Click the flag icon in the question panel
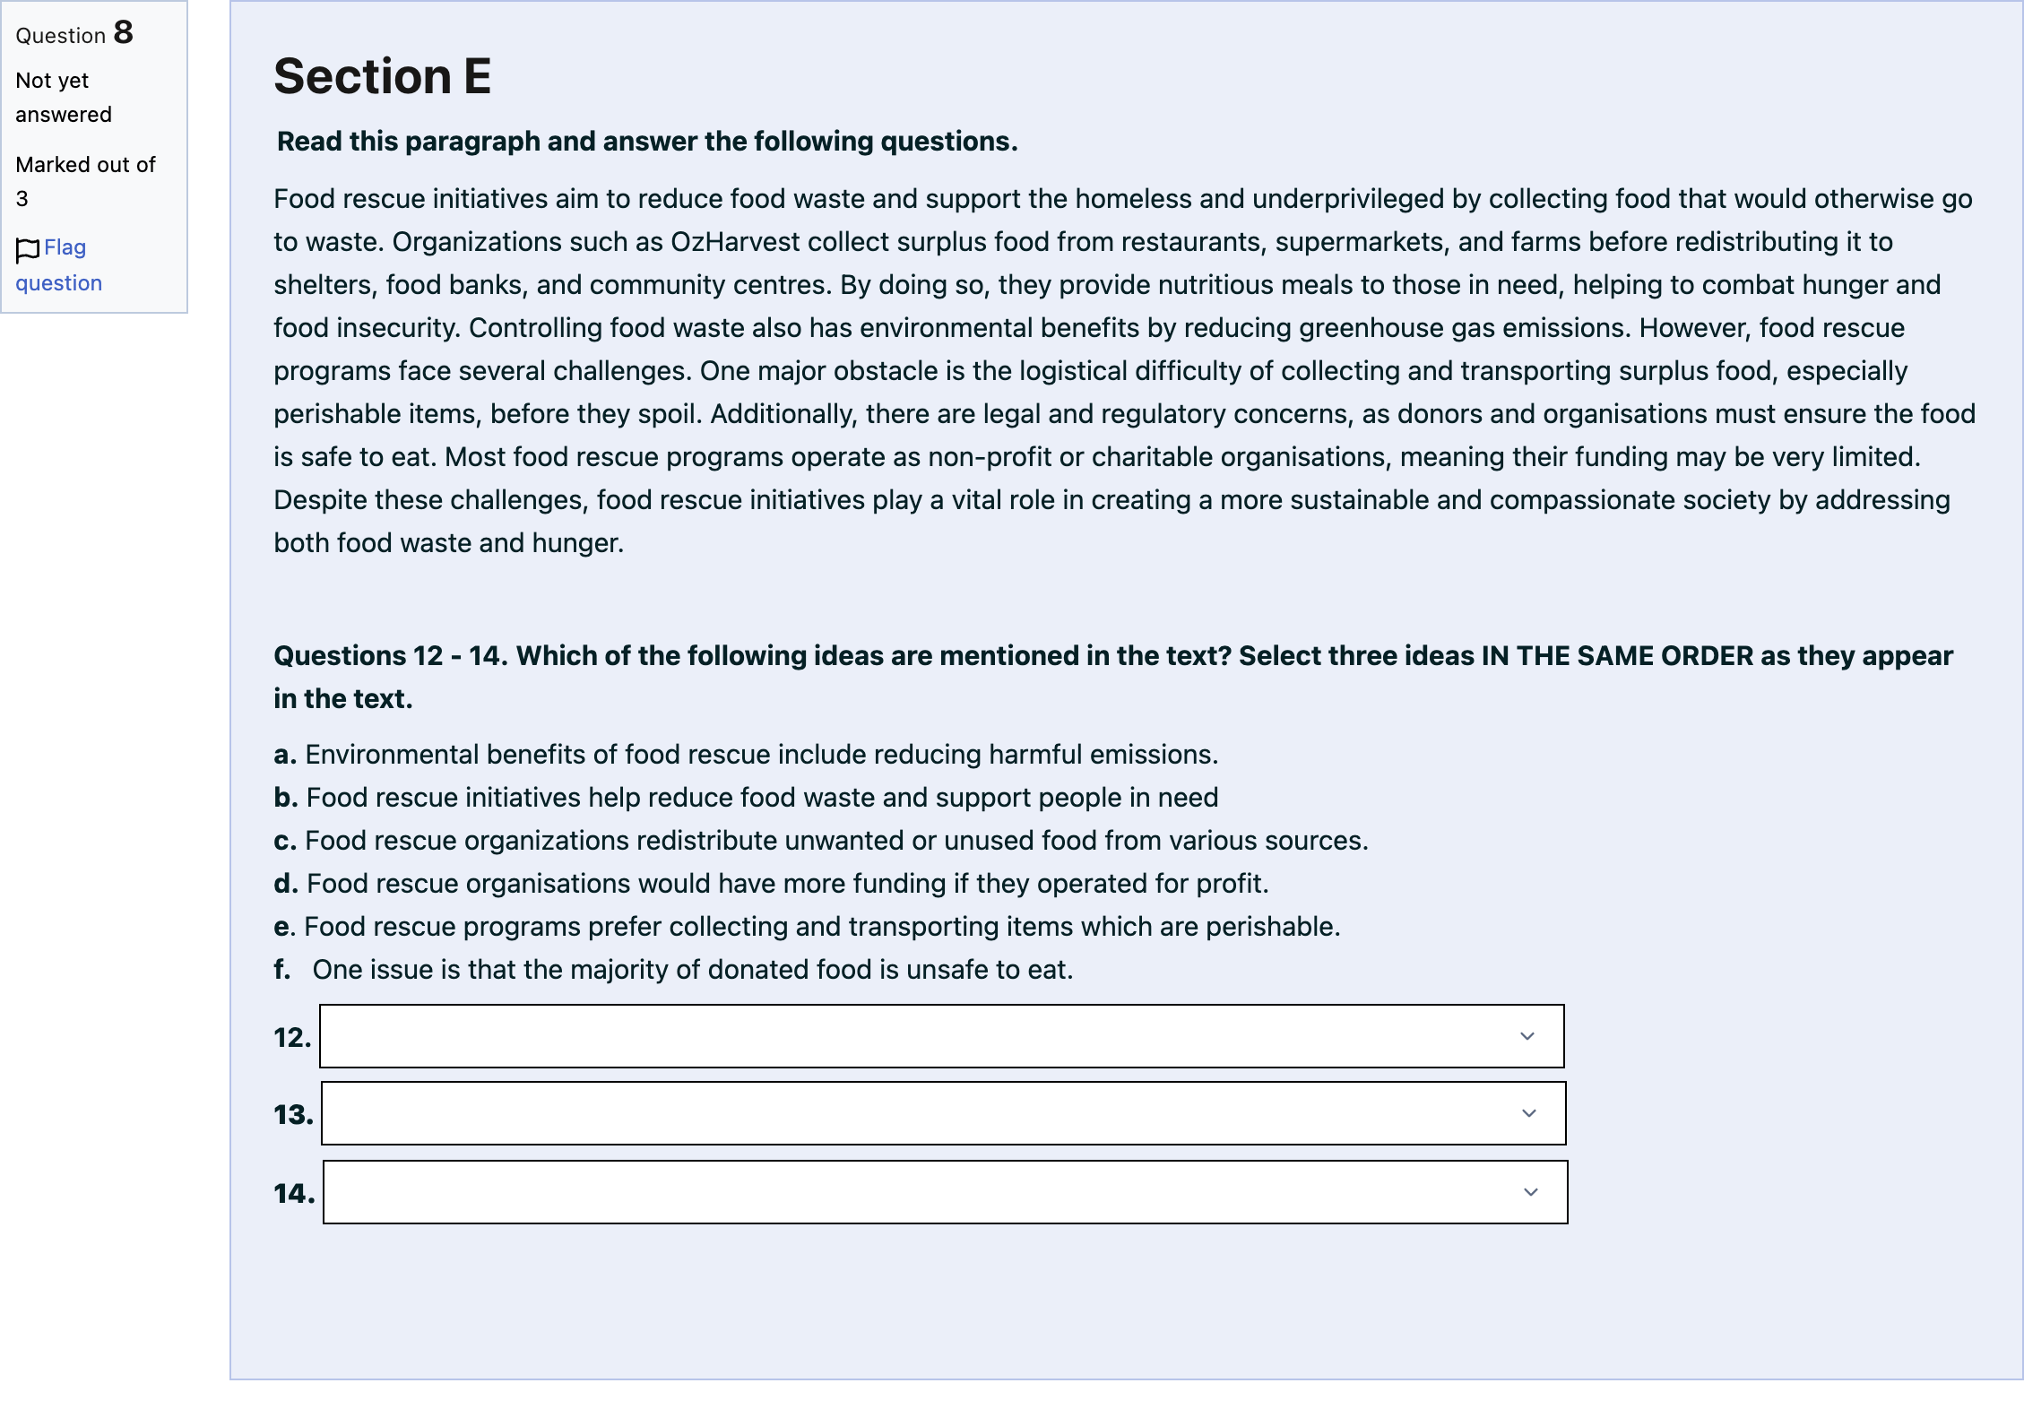This screenshot has width=2024, height=1409. [x=28, y=250]
